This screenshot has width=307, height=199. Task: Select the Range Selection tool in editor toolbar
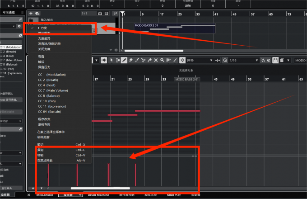click(x=118, y=60)
